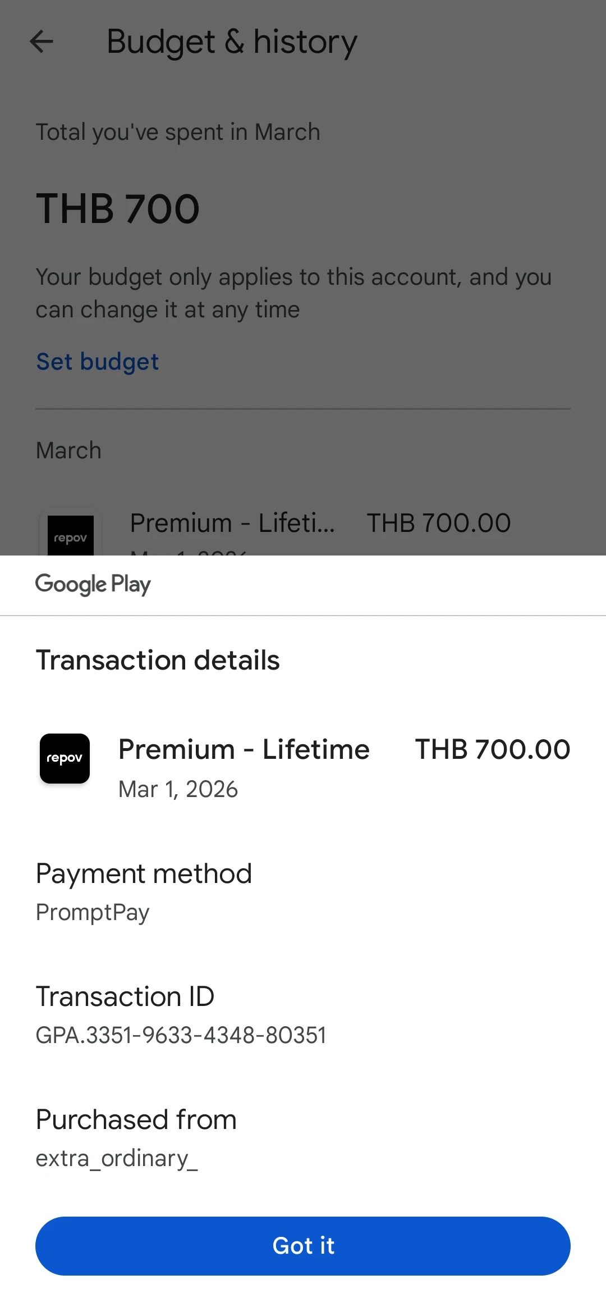Tap the Purchased from label
This screenshot has height=1293, width=606.
pos(136,1119)
